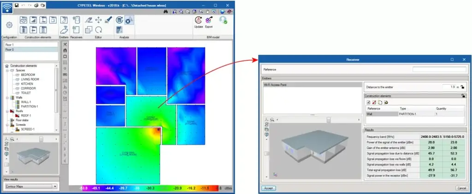Collapse the Walls tree node

(7, 98)
